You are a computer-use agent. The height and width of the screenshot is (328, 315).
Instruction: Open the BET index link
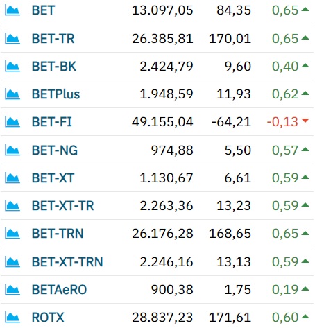coord(43,10)
